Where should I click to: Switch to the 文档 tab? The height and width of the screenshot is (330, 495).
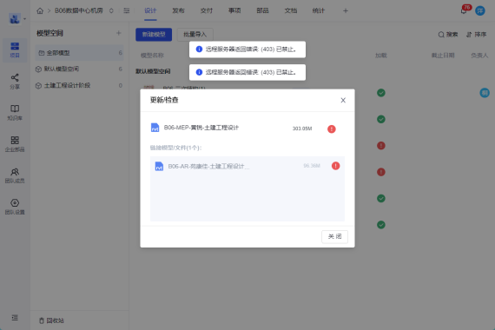pyautogui.click(x=291, y=10)
